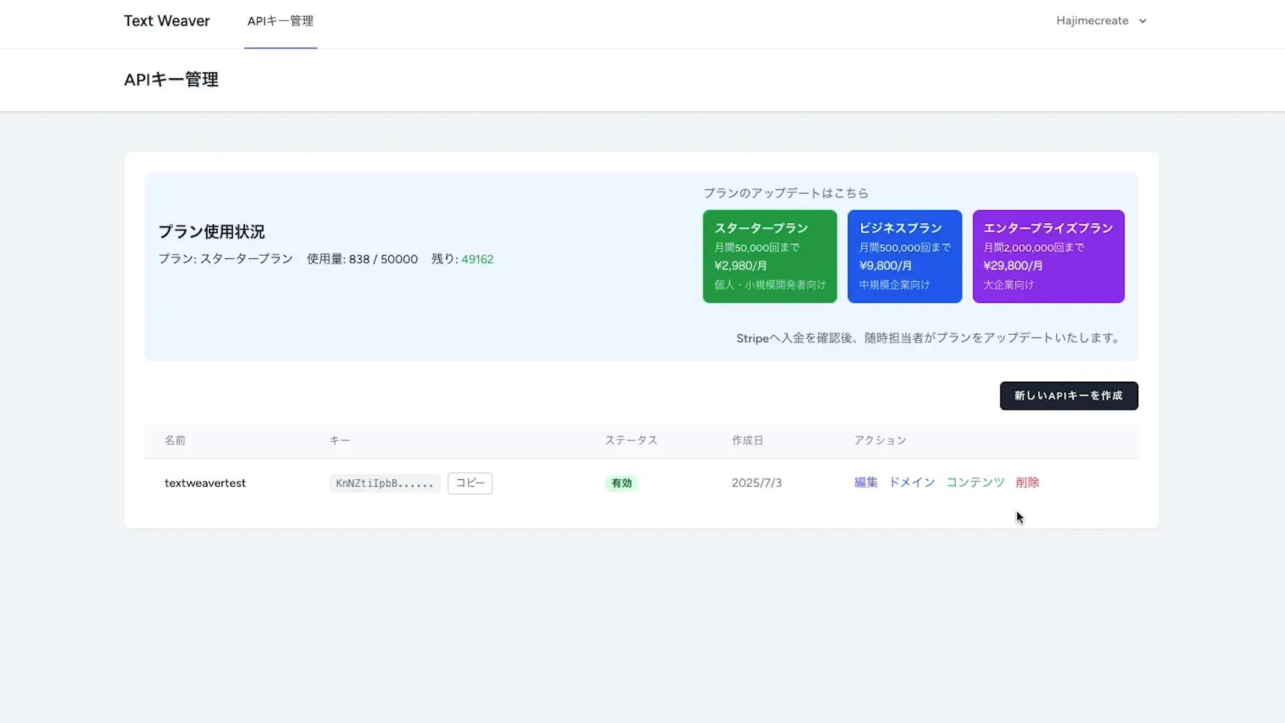The width and height of the screenshot is (1285, 723).
Task: Edit textweavertest key via 編集
Action: (x=865, y=483)
